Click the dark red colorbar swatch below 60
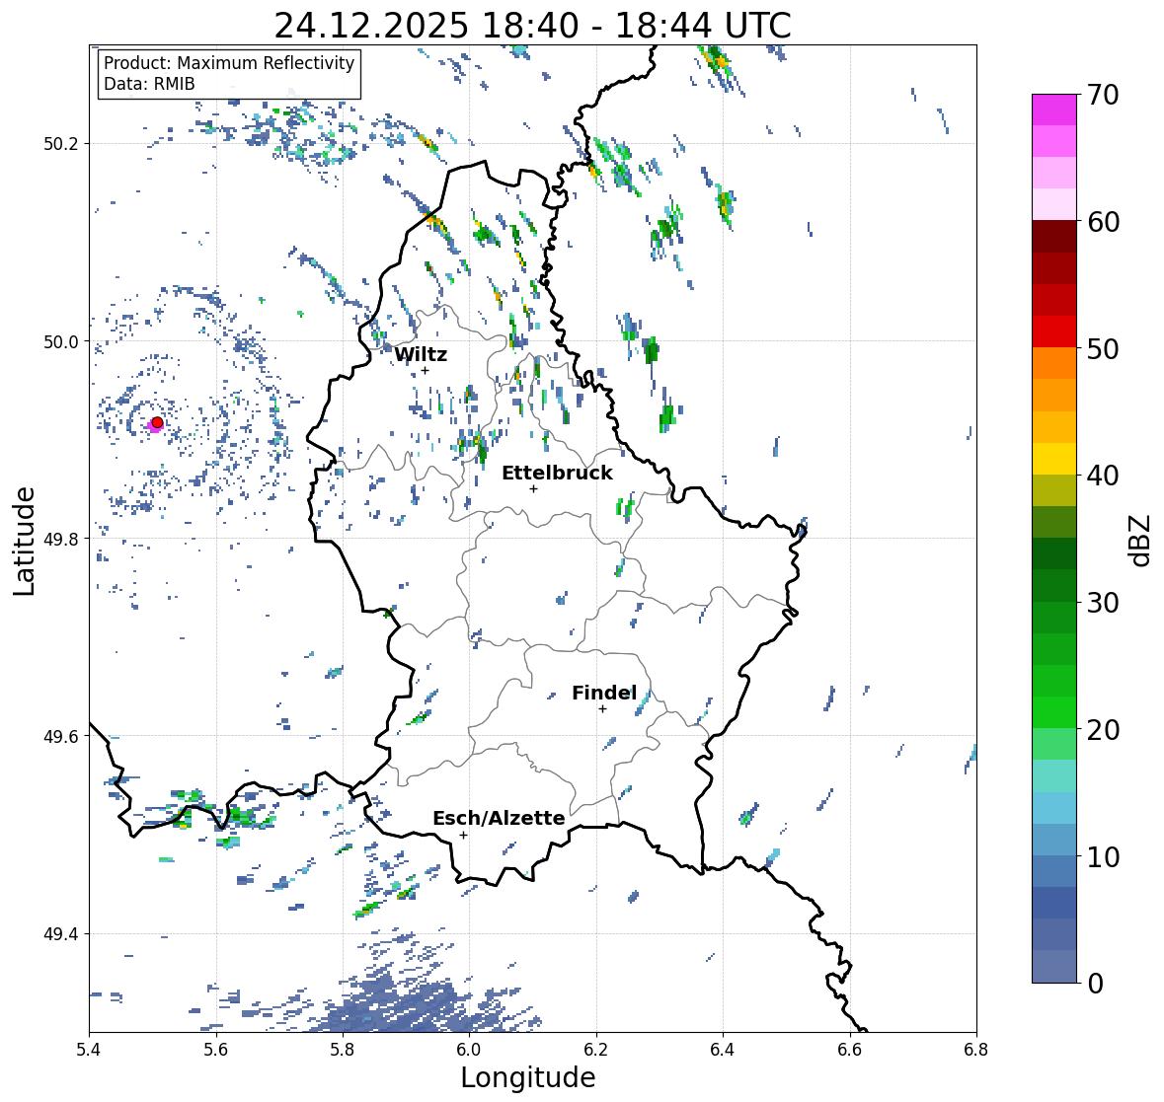This screenshot has height=1102, width=1164. (1054, 236)
